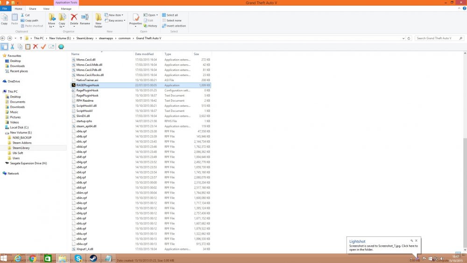Image resolution: width=467 pixels, height=263 pixels.
Task: Click the Lightshot screenshot saved message
Action: click(x=383, y=248)
